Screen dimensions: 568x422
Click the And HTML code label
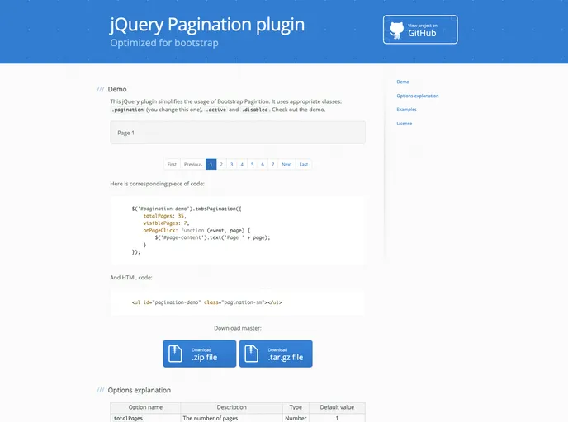pos(131,278)
